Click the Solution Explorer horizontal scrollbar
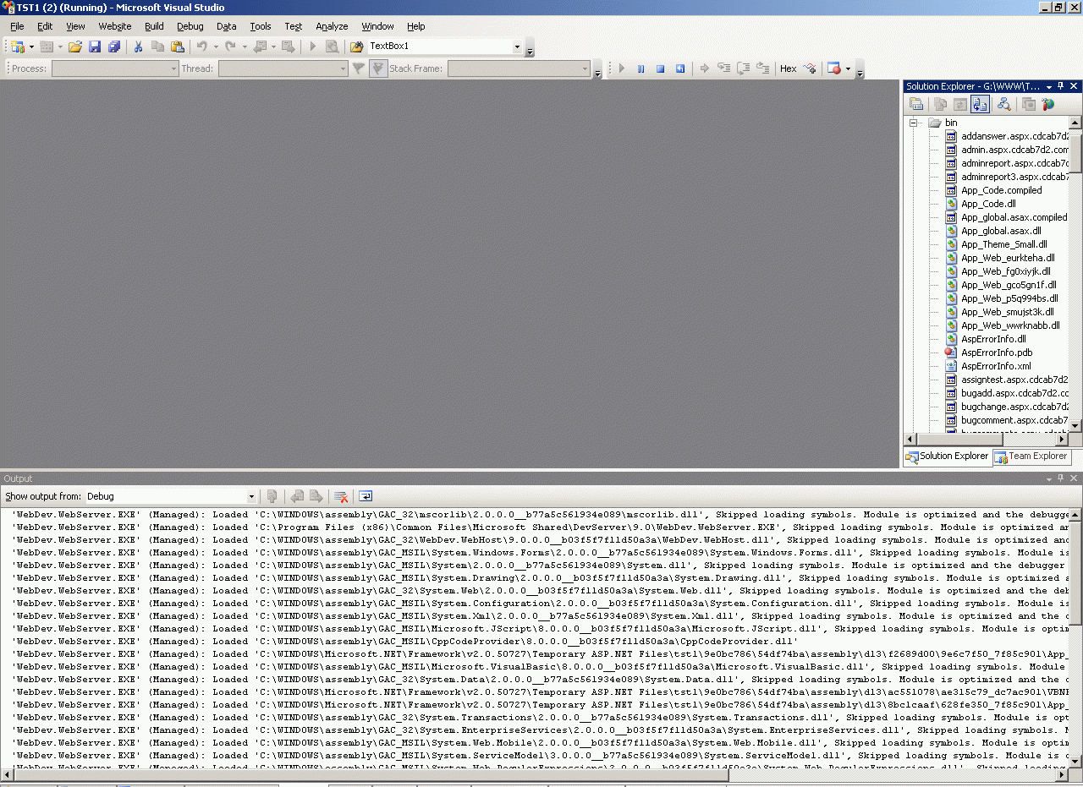Image resolution: width=1083 pixels, height=787 pixels. pos(987,440)
